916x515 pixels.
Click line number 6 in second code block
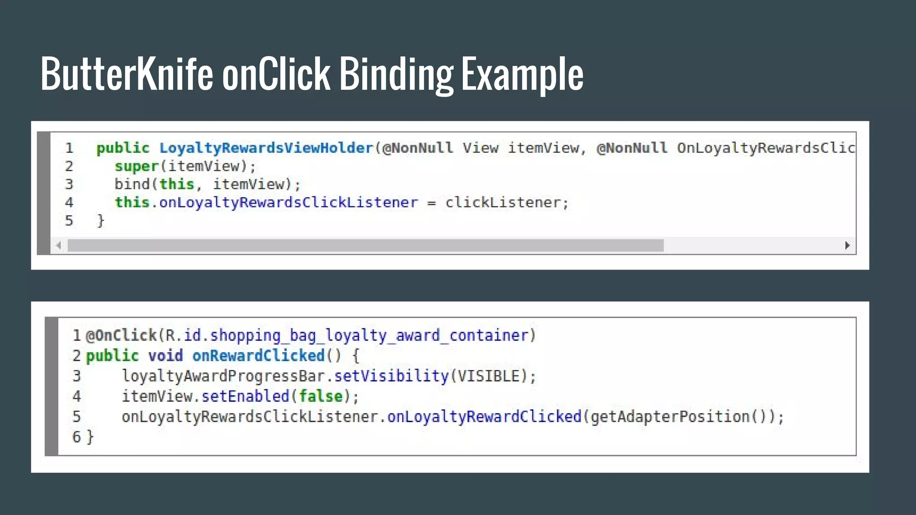(76, 437)
